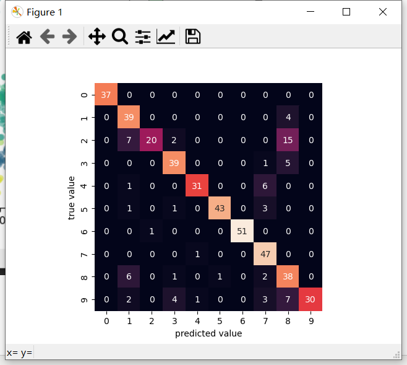Go back to the previous view

pyautogui.click(x=47, y=37)
